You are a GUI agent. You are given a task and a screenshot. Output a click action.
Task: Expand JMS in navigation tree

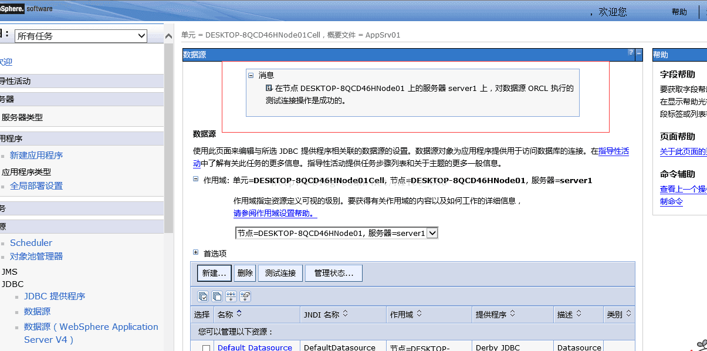pos(9,272)
